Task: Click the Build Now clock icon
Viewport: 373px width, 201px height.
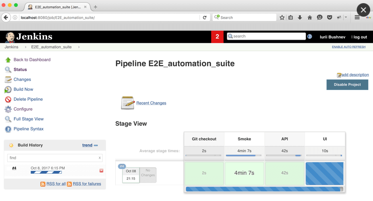Action: pos(8,90)
